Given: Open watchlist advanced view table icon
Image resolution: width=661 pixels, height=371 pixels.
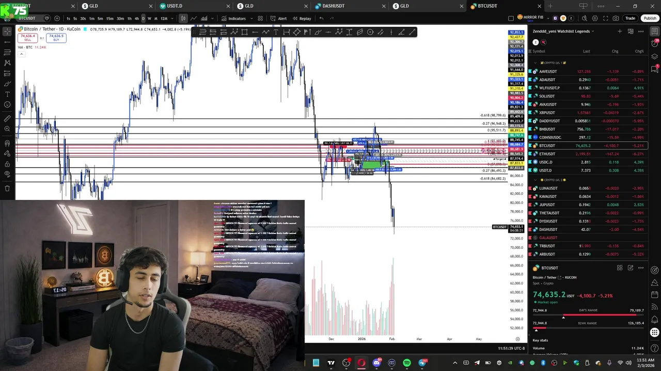Looking at the screenshot, I should (x=631, y=31).
